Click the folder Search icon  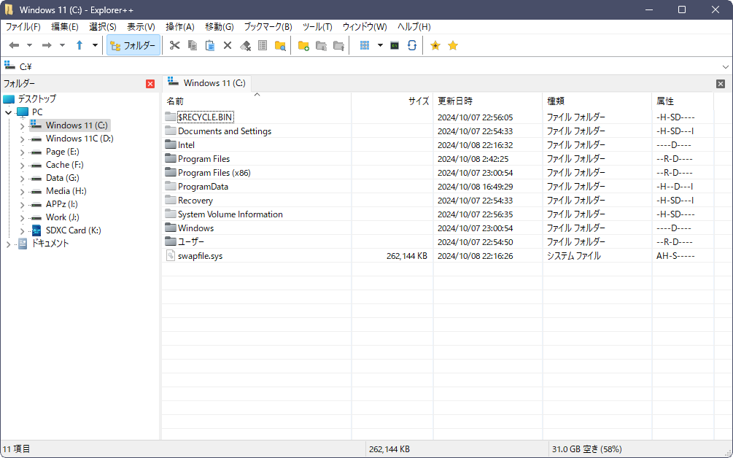coord(280,45)
